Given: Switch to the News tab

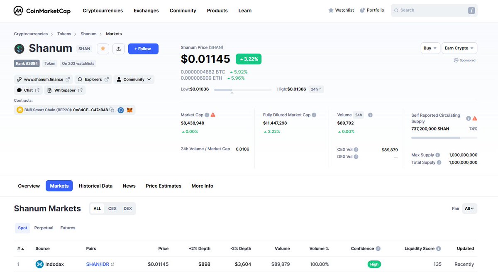Looking at the screenshot, I should tap(129, 186).
